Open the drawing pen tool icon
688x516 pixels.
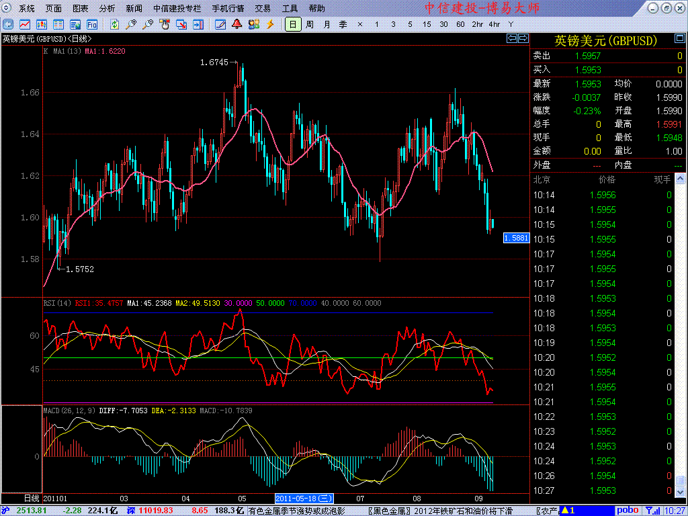(x=220, y=25)
